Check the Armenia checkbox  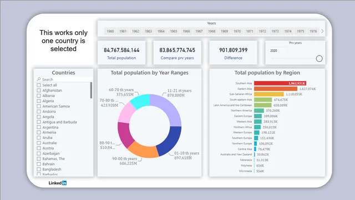[39, 132]
